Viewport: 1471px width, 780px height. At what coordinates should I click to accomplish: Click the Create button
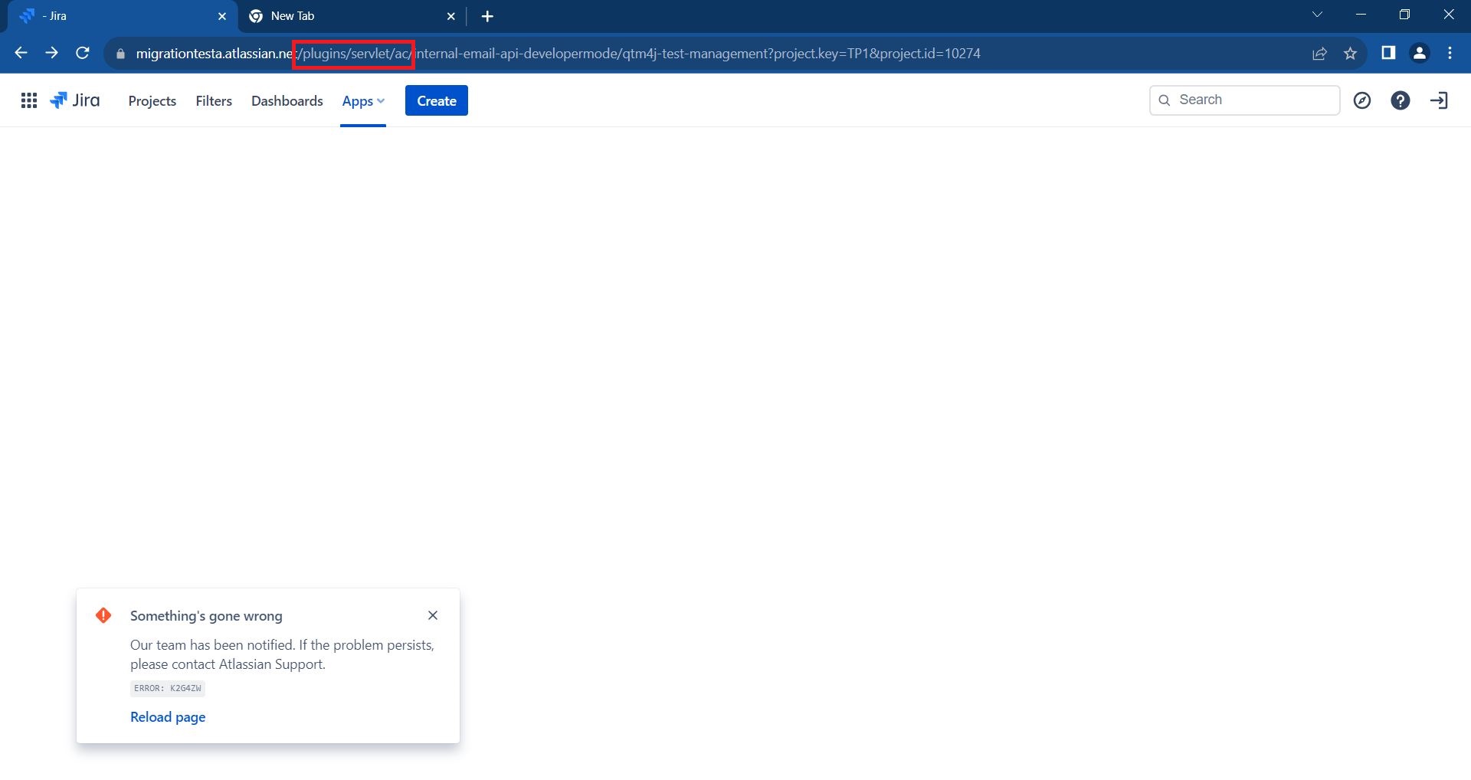point(437,100)
